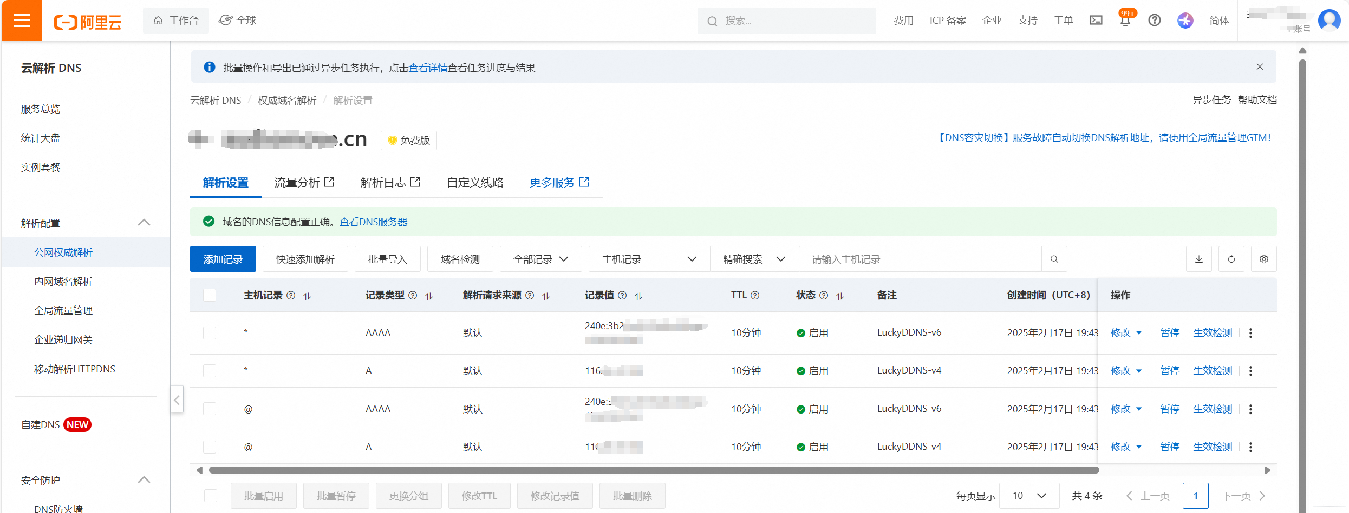Open the 查看DNS服务器 link
Viewport: 1349px width, 513px height.
pos(373,222)
